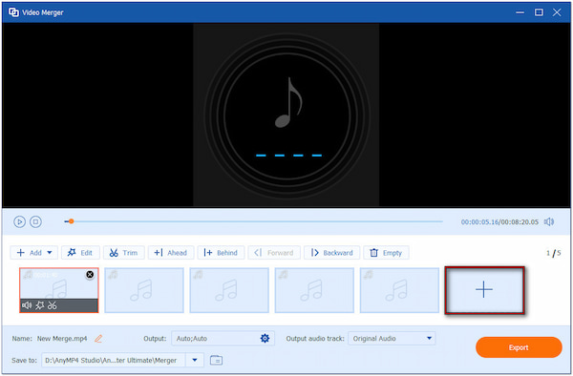573x376 pixels.
Task: Click the 00:00:05.16/00:08:20.05 timecode
Action: click(x=499, y=222)
